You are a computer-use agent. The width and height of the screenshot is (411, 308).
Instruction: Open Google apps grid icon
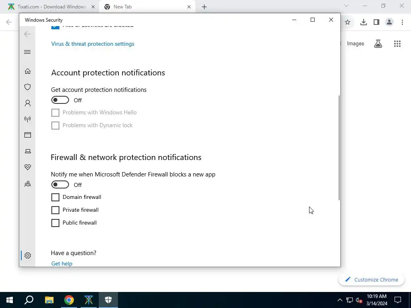coord(397,43)
